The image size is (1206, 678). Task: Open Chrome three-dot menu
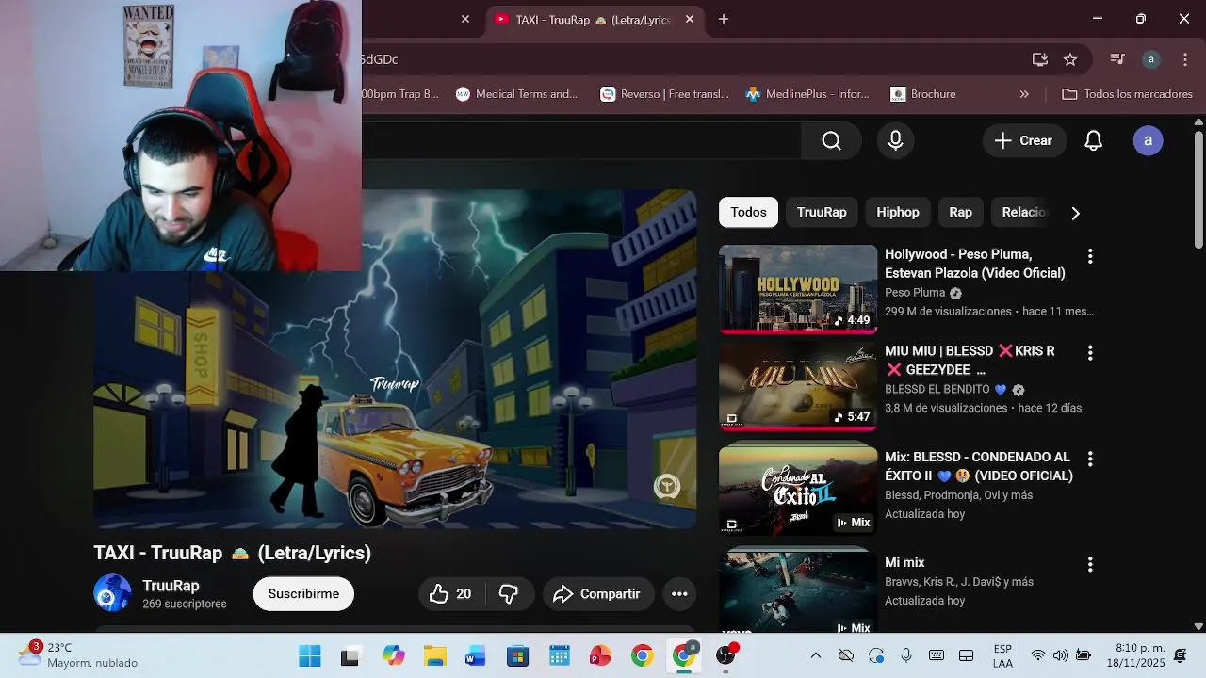(x=1185, y=59)
